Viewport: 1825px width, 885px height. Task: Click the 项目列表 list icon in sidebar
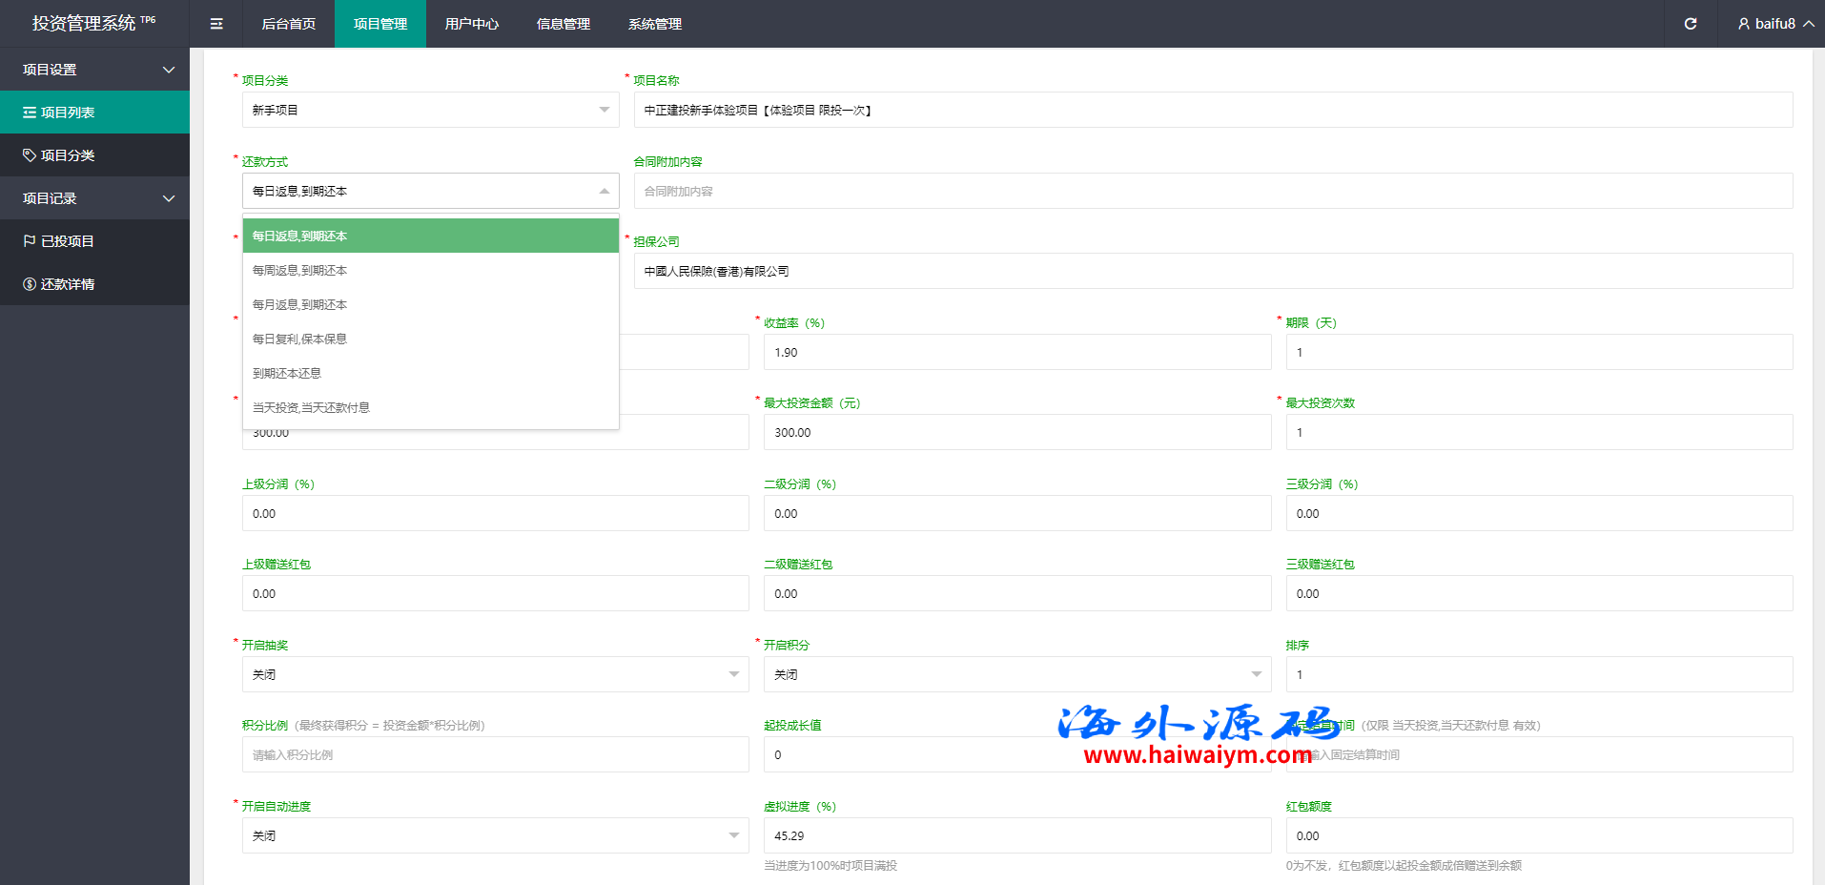pos(30,113)
